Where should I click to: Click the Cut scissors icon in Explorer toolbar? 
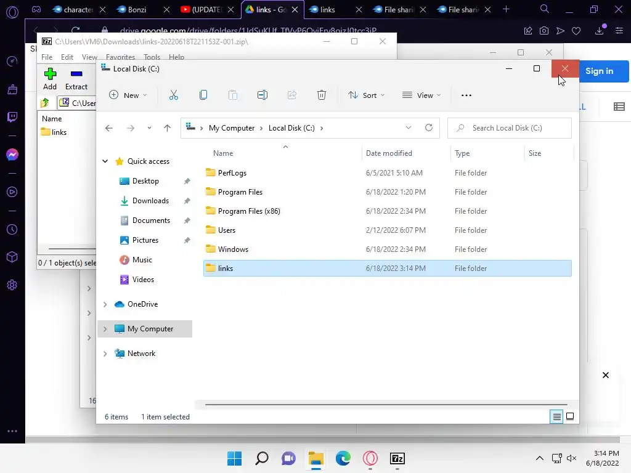[x=173, y=95]
